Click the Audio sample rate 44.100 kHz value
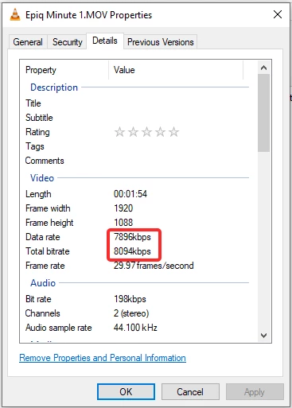 [x=135, y=328]
